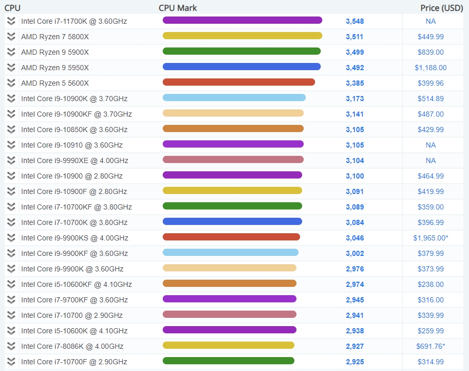Click double-chevron icon beside Intel Core i7-10700 @ 2.90GHz
469x371 pixels.
click(x=11, y=315)
